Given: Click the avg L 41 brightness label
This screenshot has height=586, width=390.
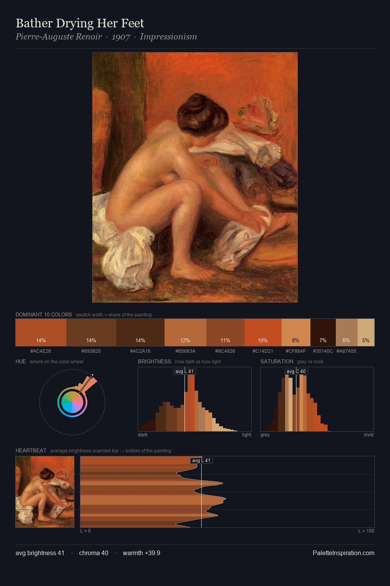Looking at the screenshot, I should (184, 372).
